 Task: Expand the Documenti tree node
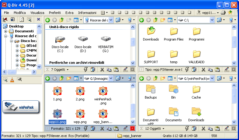(x=5, y=31)
